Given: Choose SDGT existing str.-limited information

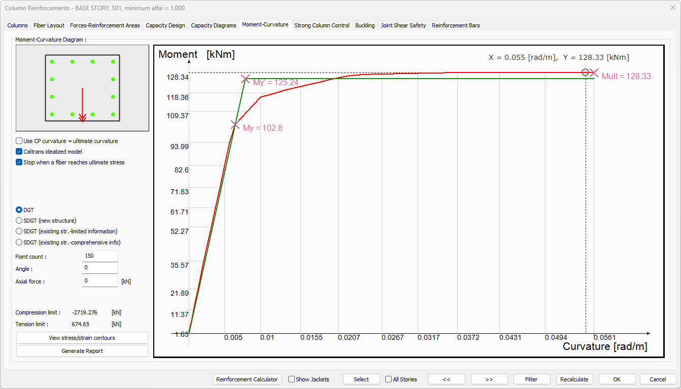Looking at the screenshot, I should pyautogui.click(x=19, y=231).
